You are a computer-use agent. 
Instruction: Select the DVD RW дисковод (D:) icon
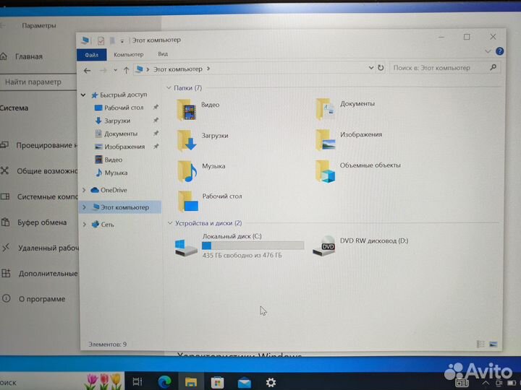324,246
